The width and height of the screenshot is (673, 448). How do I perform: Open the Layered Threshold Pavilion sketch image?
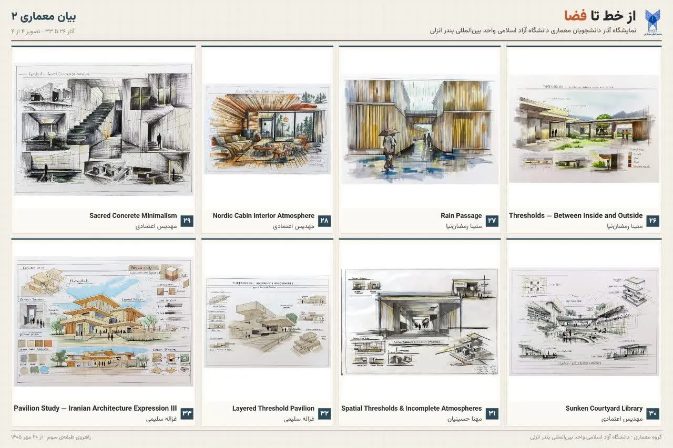point(267,321)
